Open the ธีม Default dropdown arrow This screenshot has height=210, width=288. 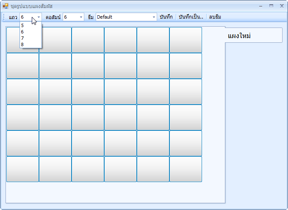[154, 17]
